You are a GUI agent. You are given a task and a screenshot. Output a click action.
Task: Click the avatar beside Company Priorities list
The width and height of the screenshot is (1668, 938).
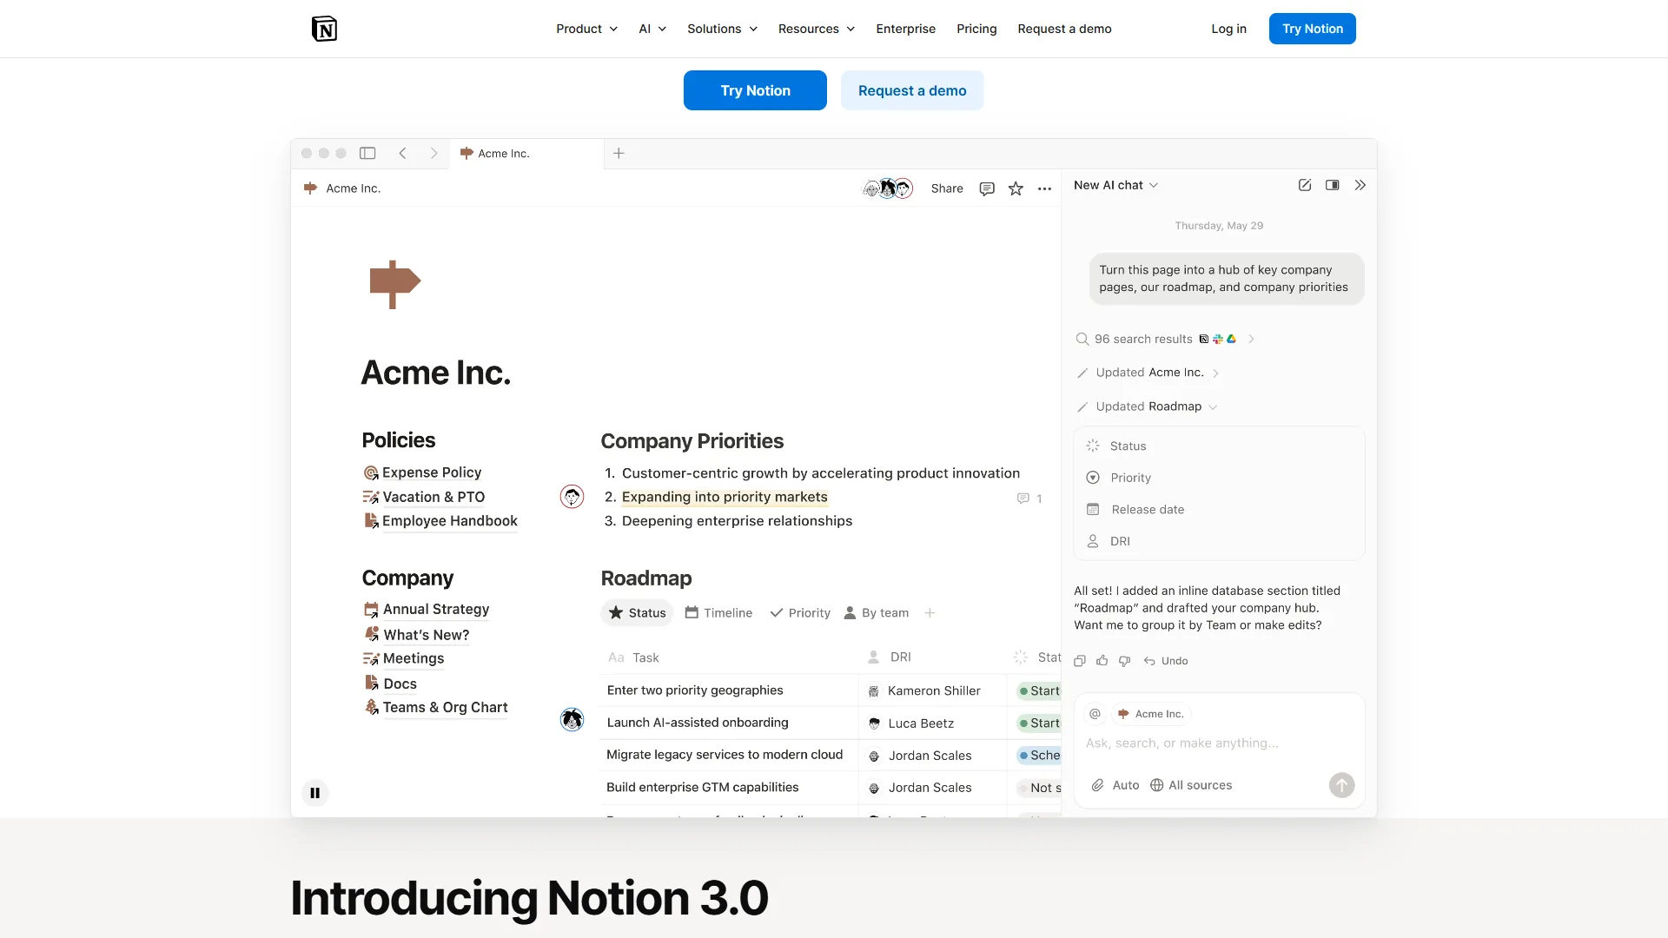point(572,497)
